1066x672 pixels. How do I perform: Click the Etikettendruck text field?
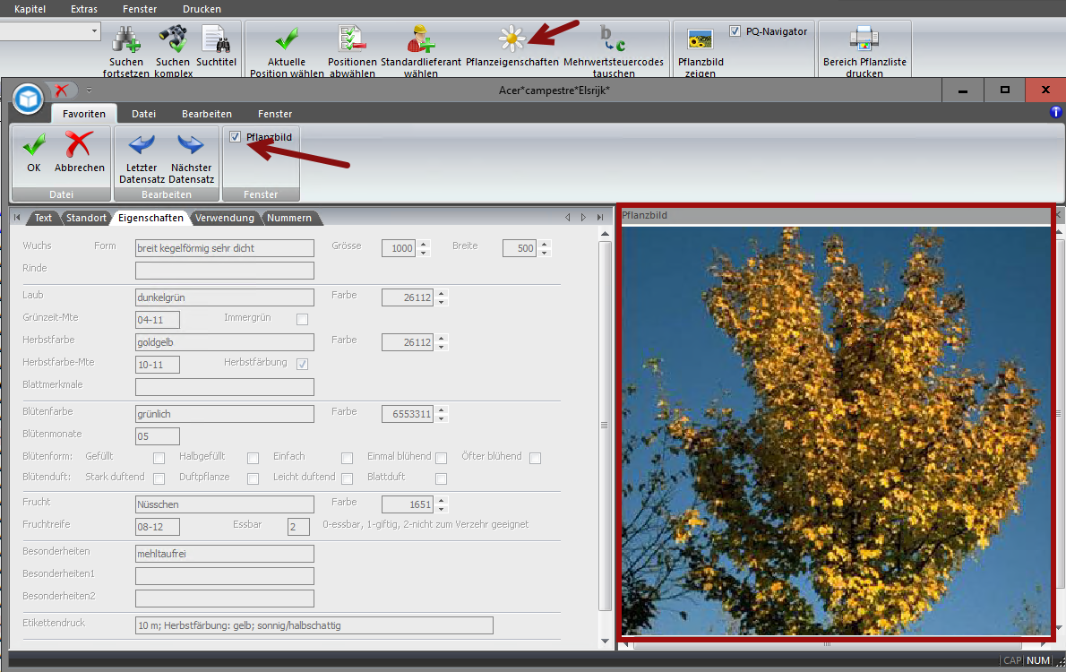tap(314, 625)
